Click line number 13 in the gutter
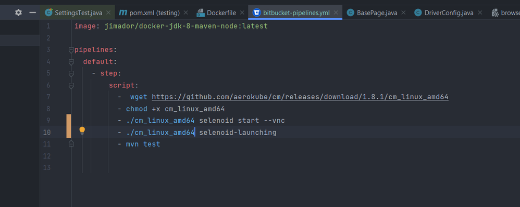Viewport: 520px width, 207px height. click(x=46, y=167)
